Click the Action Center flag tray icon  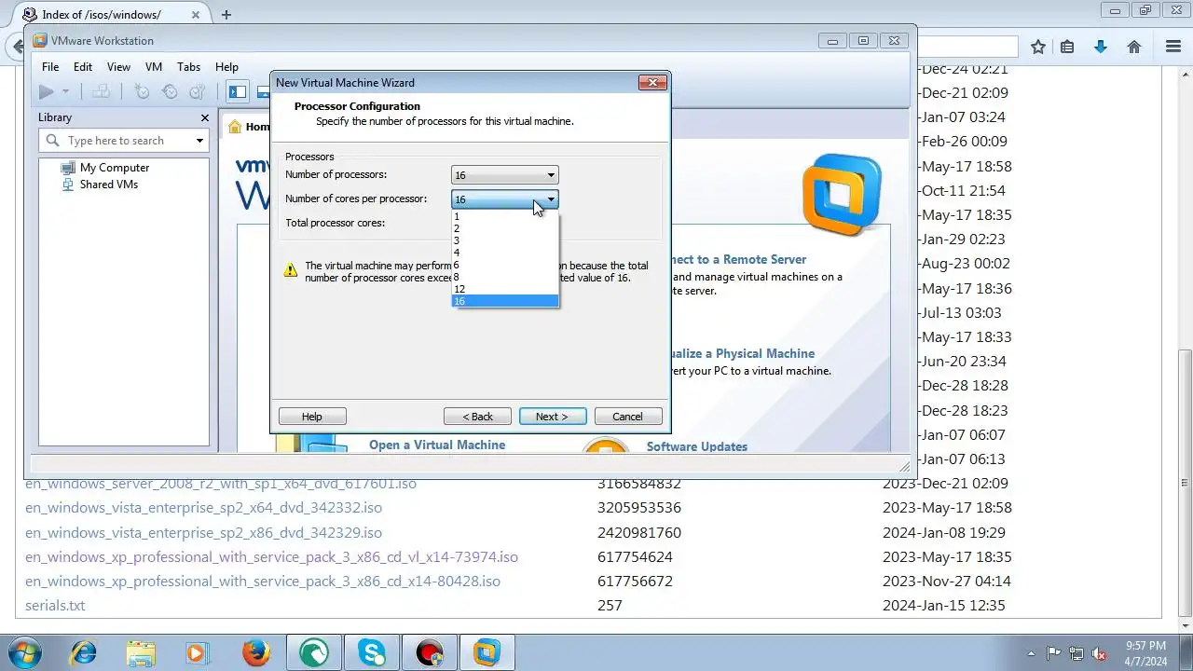coord(1054,653)
